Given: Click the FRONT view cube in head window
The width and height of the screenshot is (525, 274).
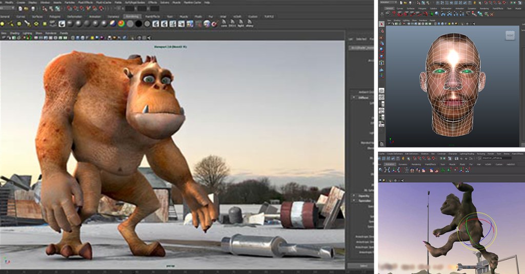Looking at the screenshot, I should coord(510,35).
